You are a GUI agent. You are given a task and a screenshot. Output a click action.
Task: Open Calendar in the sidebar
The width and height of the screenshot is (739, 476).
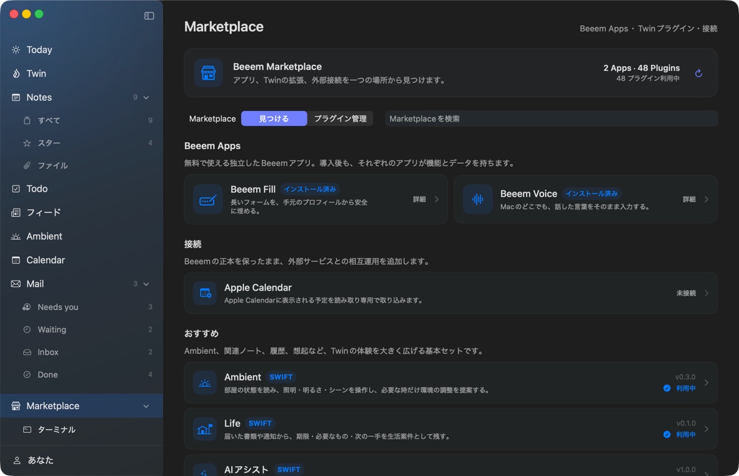point(81,260)
